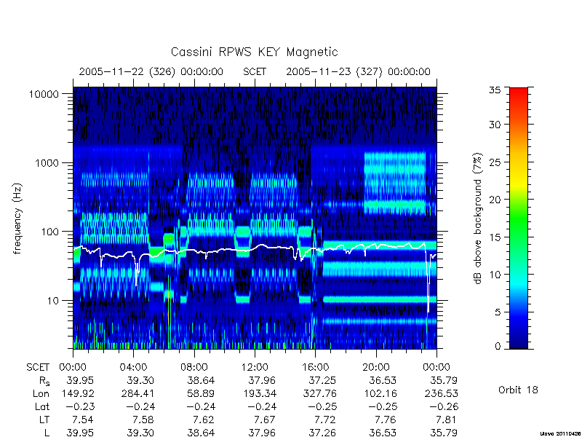Click the colorbar 10 value label
Viewport: 582px width, 437px height.
click(495, 275)
